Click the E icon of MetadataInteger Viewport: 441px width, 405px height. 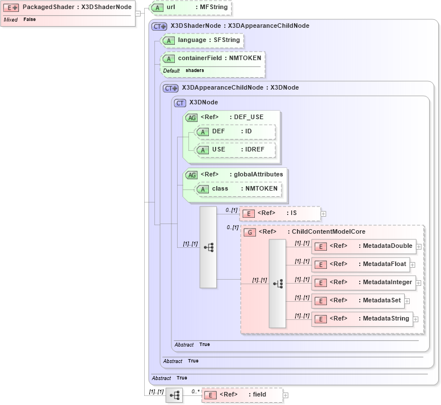[321, 283]
